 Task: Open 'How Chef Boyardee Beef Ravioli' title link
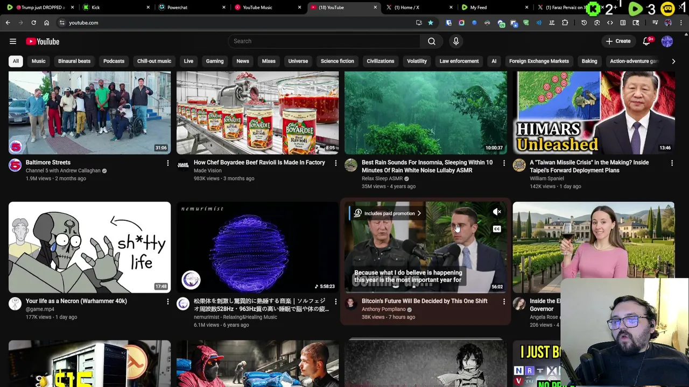259,162
